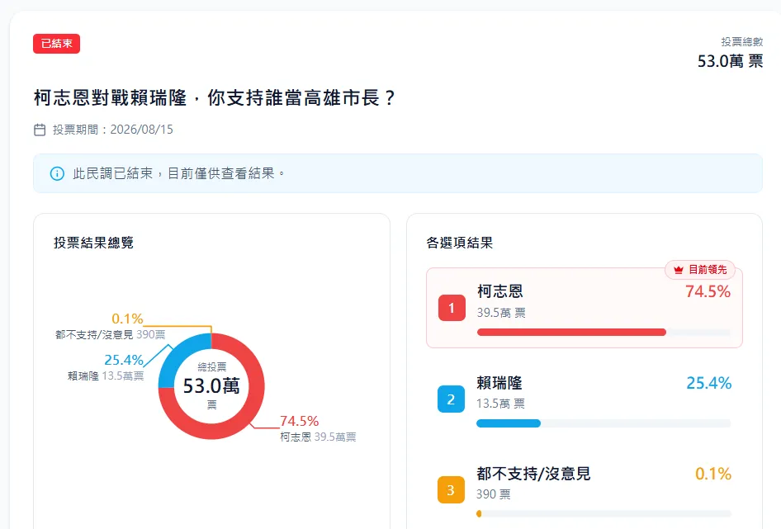The width and height of the screenshot is (781, 529).
Task: Select the 賴瑞隆 candidate name in results list
Action: [x=499, y=383]
